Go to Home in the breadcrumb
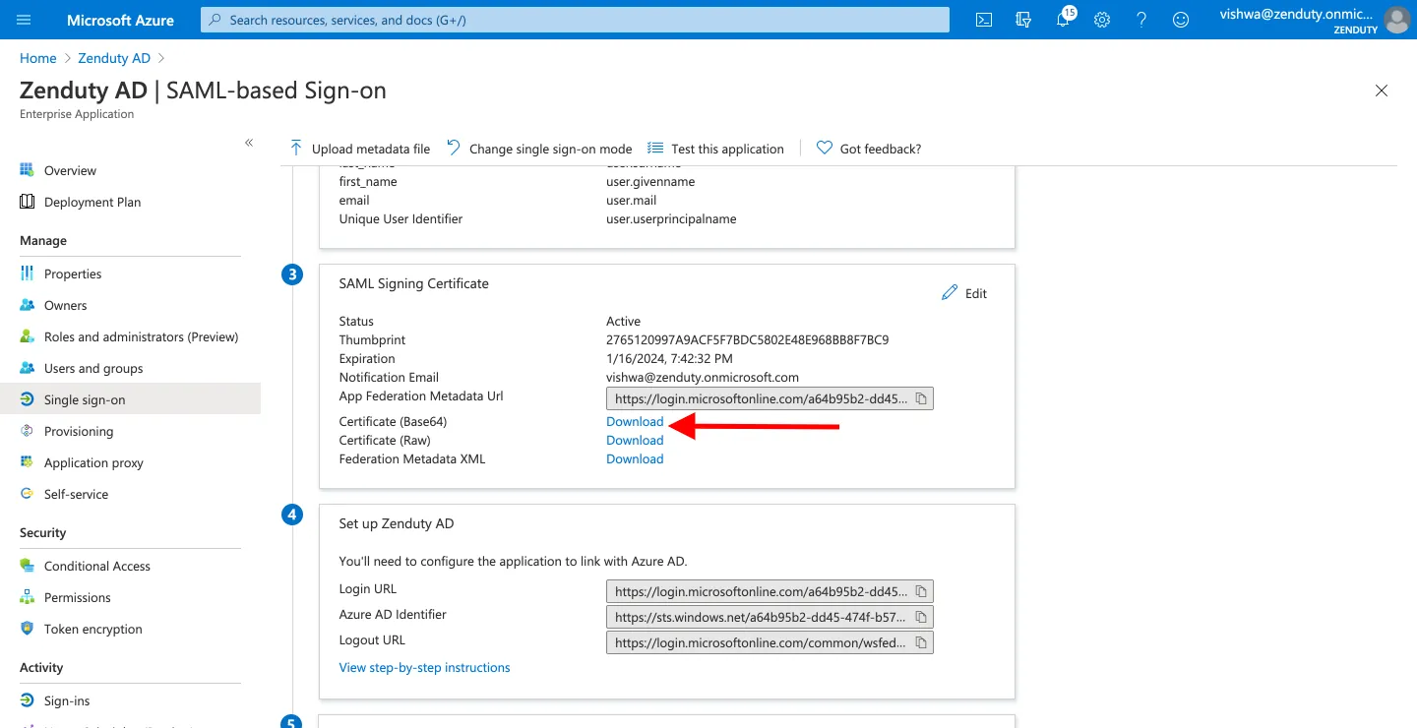The width and height of the screenshot is (1417, 728). tap(37, 58)
